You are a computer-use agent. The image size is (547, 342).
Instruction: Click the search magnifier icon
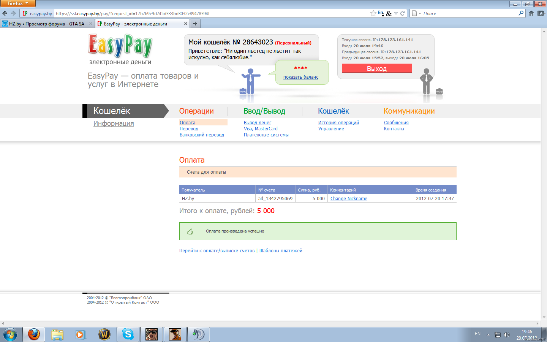(521, 13)
